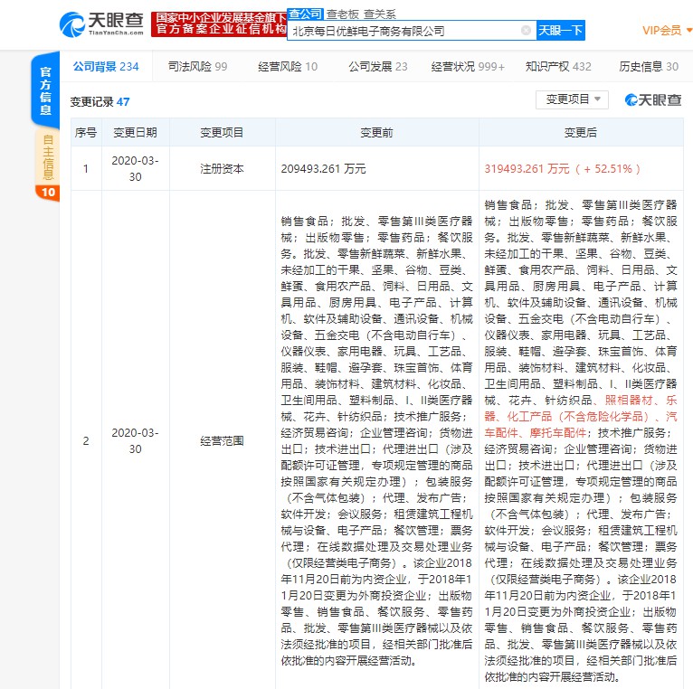Open the 历史信息 30 tab
This screenshot has width=693, height=689.
click(649, 66)
